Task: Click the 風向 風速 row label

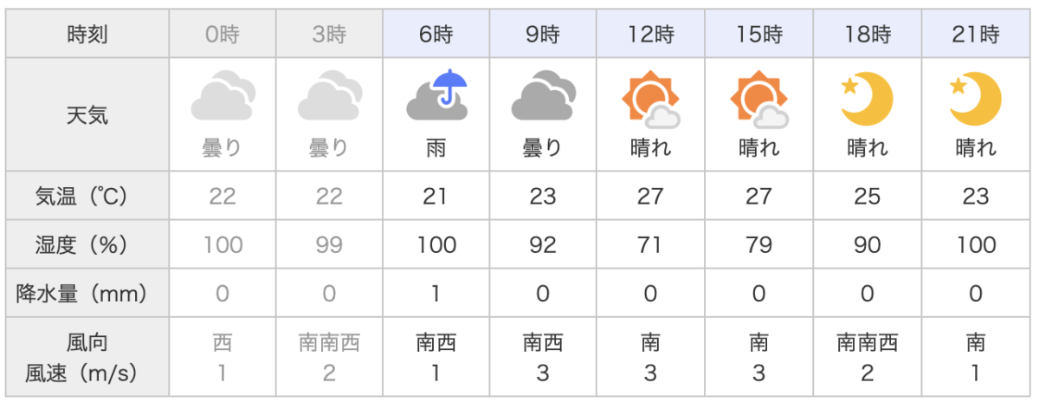Action: tap(87, 357)
